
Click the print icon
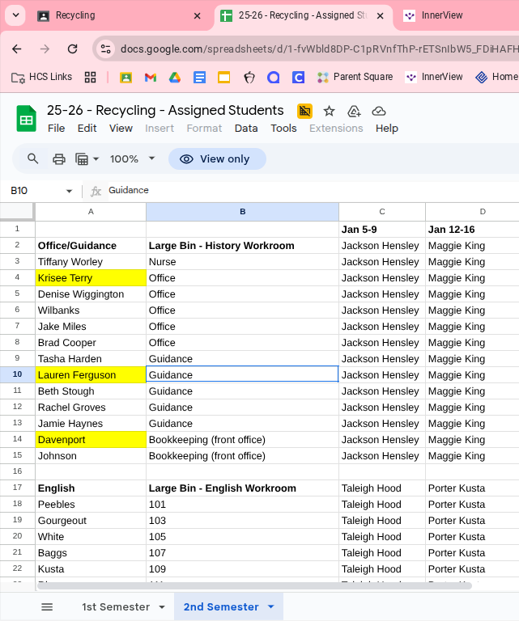[x=59, y=158]
